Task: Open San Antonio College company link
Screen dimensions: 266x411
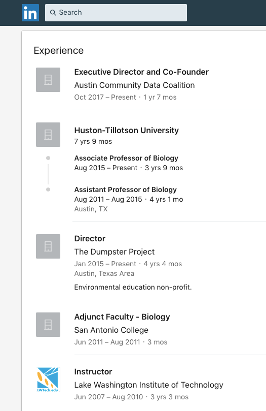Action: pyautogui.click(x=111, y=330)
